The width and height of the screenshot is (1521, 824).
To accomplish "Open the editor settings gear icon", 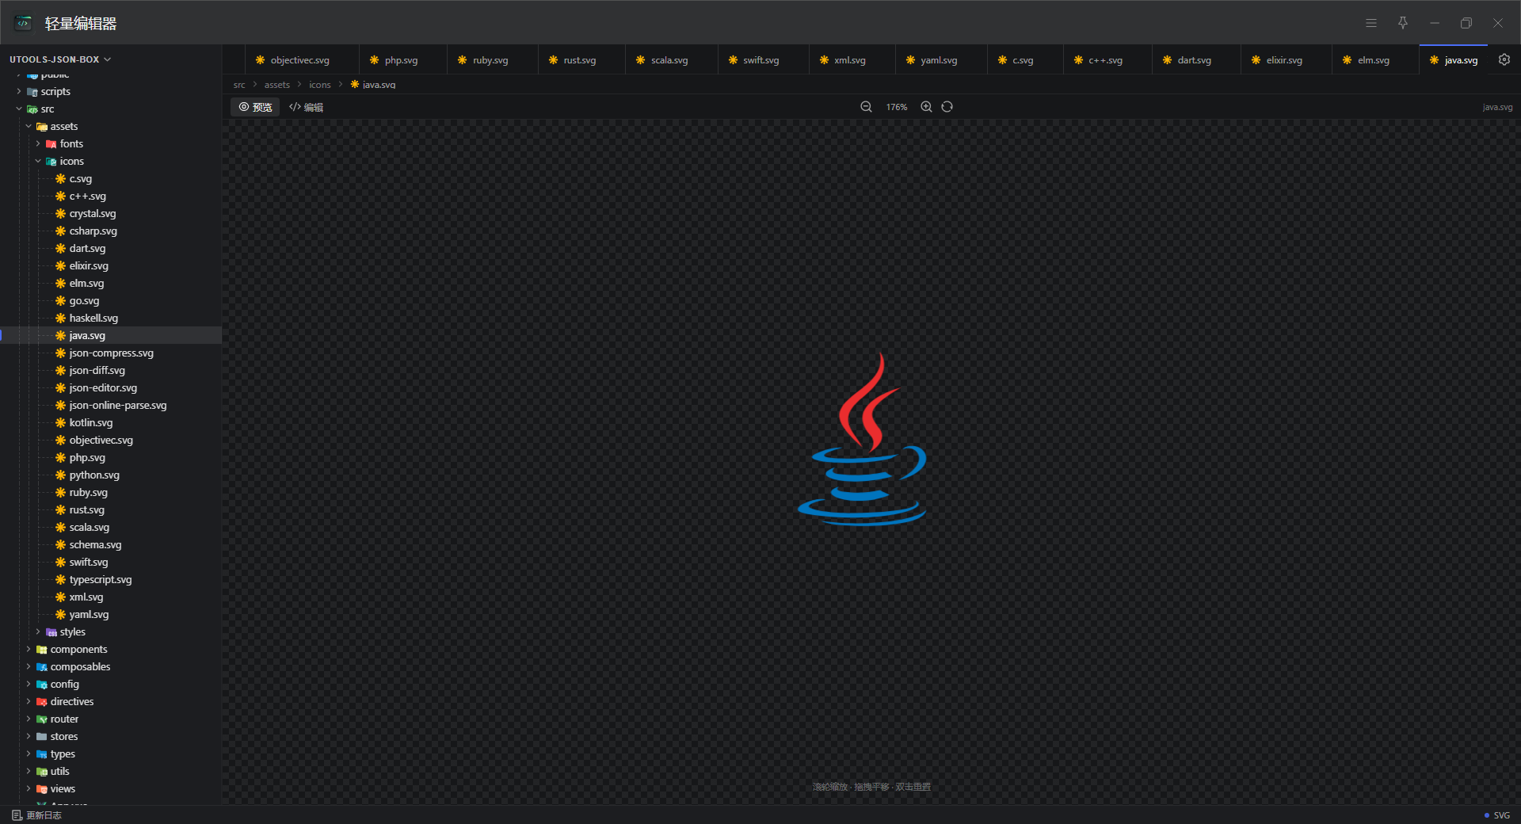I will click(1504, 59).
